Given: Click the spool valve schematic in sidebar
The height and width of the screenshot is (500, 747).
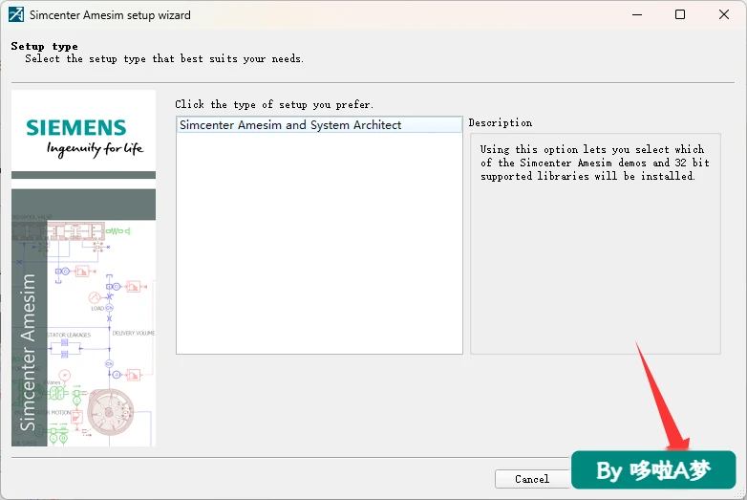Looking at the screenshot, I should tap(76, 231).
